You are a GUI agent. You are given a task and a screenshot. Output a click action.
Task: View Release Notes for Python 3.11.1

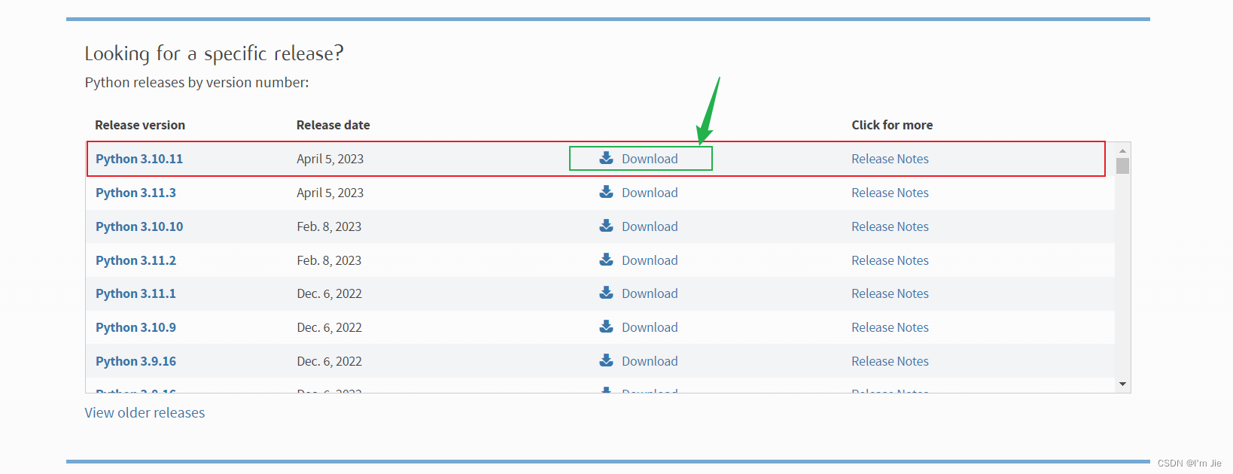click(890, 293)
